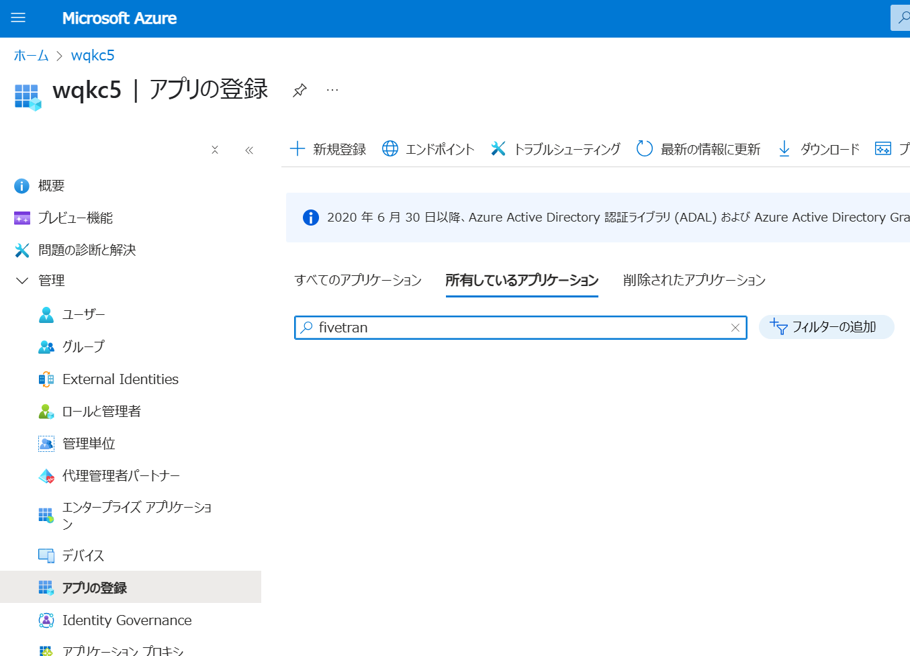The image size is (910, 656).
Task: Collapse the sidebar with double chevron
Action: pyautogui.click(x=249, y=150)
